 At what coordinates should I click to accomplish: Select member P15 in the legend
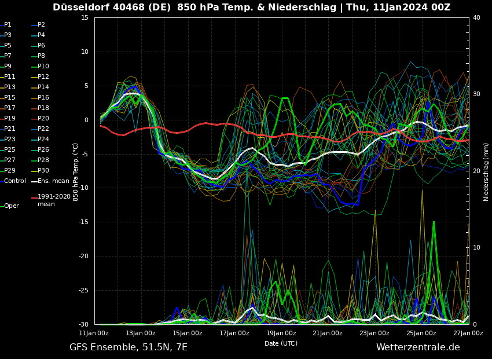point(9,98)
